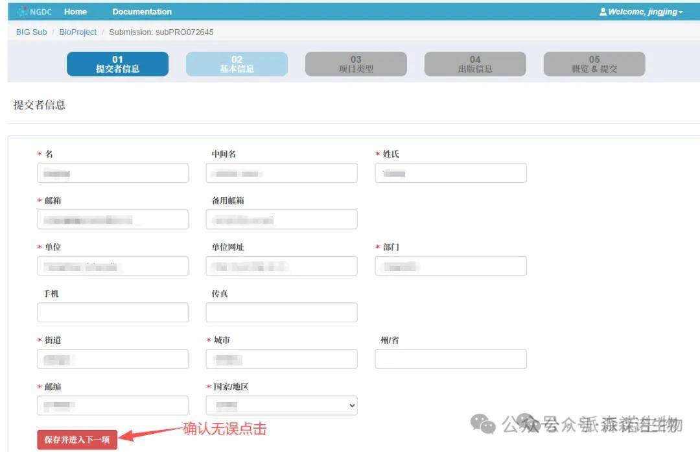Follow the BioProject breadcrumb link
Image resolution: width=700 pixels, height=452 pixels.
[x=78, y=32]
